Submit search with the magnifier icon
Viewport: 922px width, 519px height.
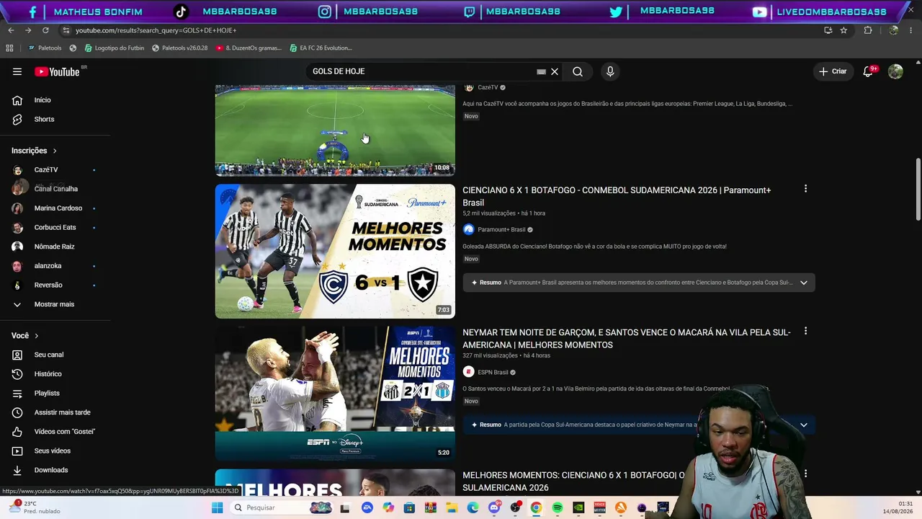578,71
